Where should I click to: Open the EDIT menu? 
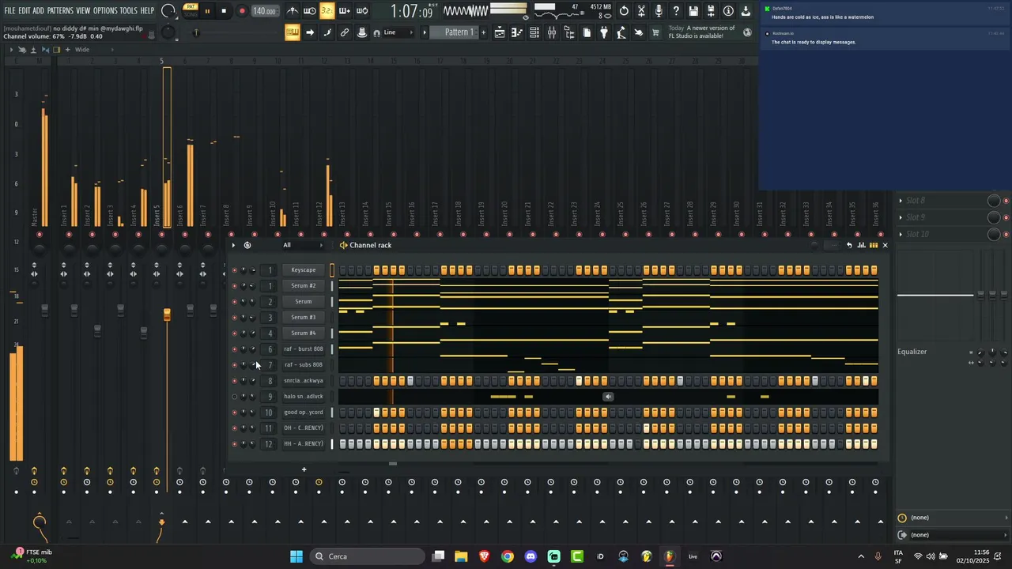tap(25, 11)
